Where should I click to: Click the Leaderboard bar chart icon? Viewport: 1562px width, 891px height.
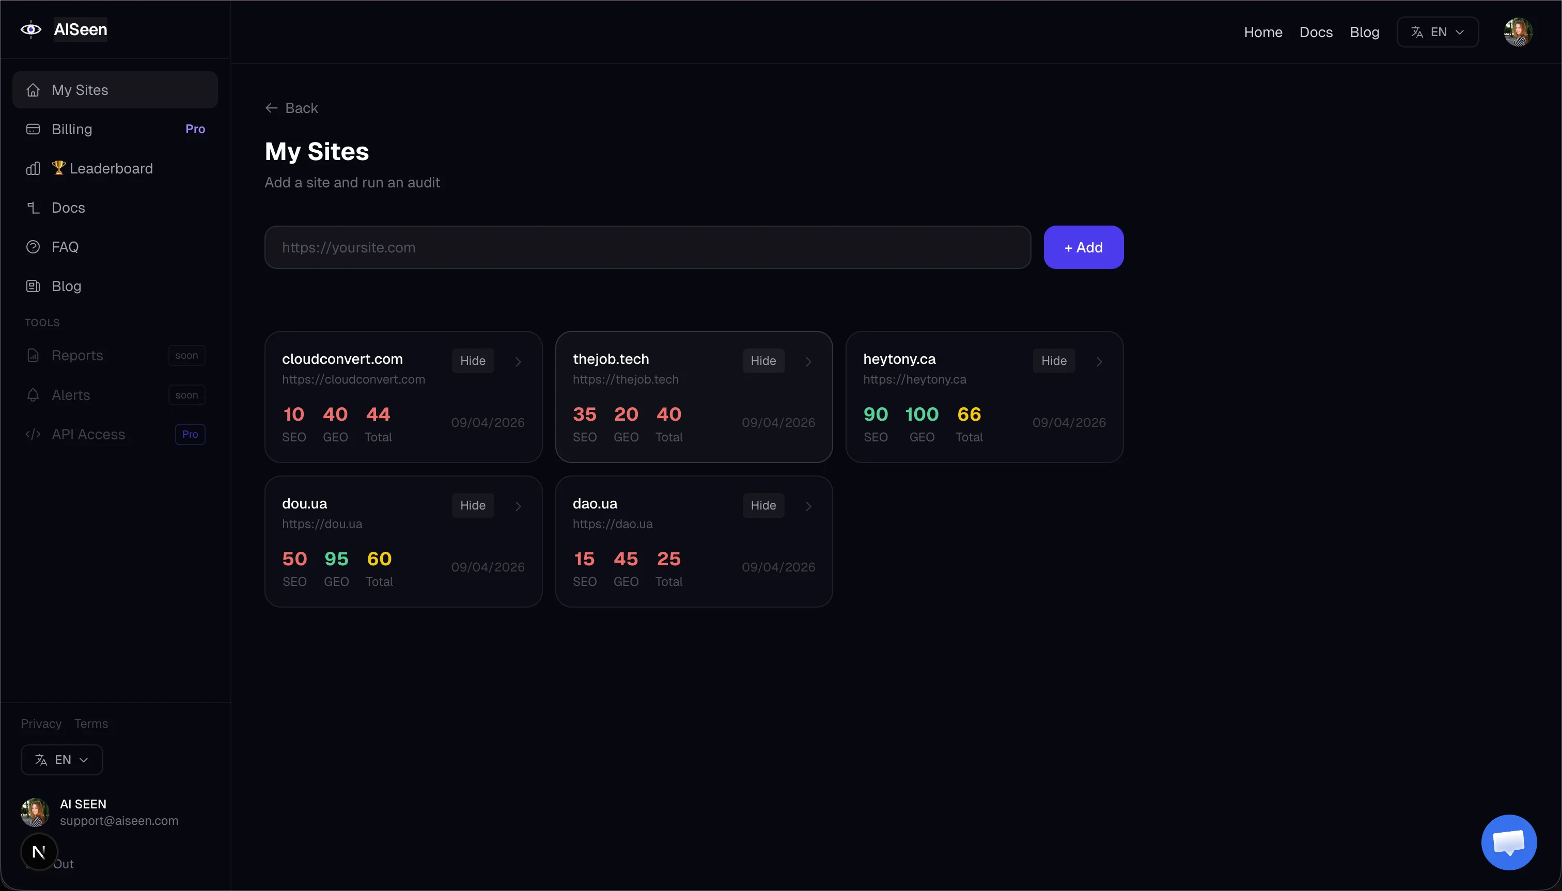[x=33, y=168]
